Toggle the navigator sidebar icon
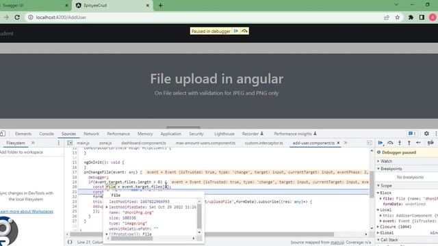438x246 pixels. click(x=70, y=143)
